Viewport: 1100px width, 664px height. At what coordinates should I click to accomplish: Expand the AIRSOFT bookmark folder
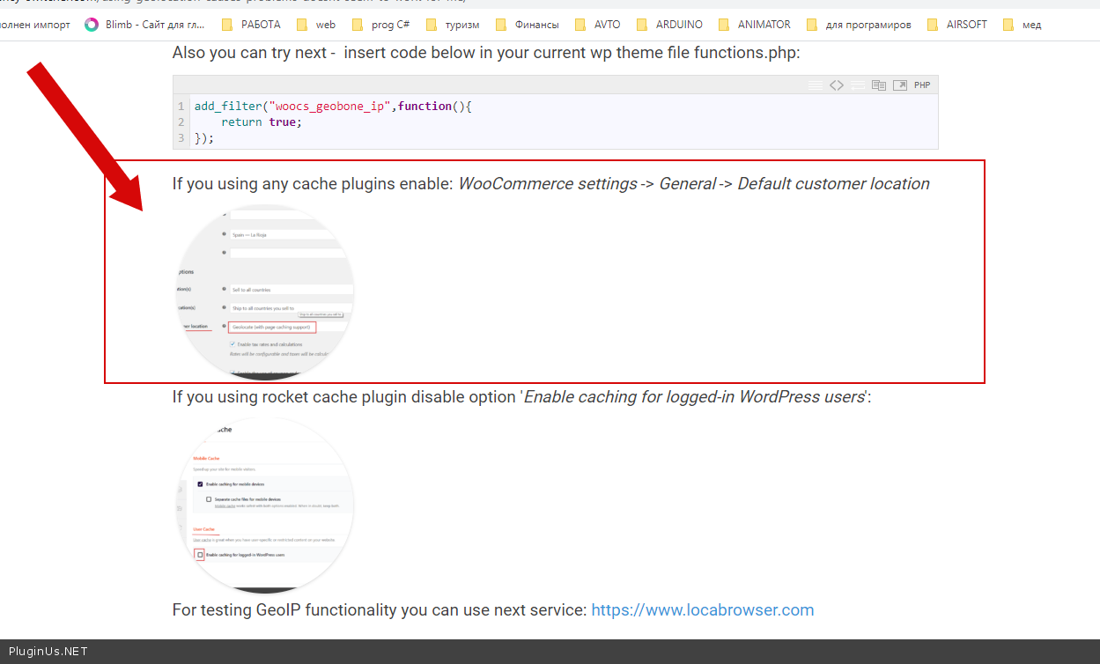pos(956,25)
